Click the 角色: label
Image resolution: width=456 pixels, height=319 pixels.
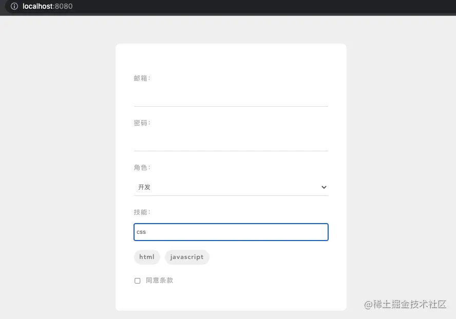(142, 168)
